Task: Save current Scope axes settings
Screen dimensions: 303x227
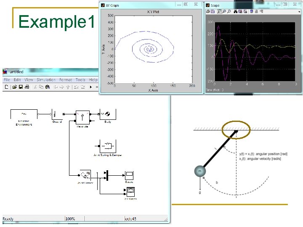Action: 240,11
